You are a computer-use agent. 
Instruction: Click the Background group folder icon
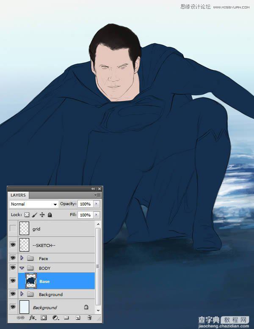(x=30, y=294)
